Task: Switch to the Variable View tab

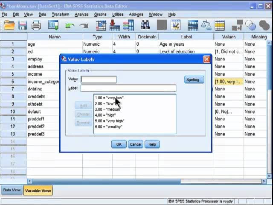Action: (x=38, y=190)
